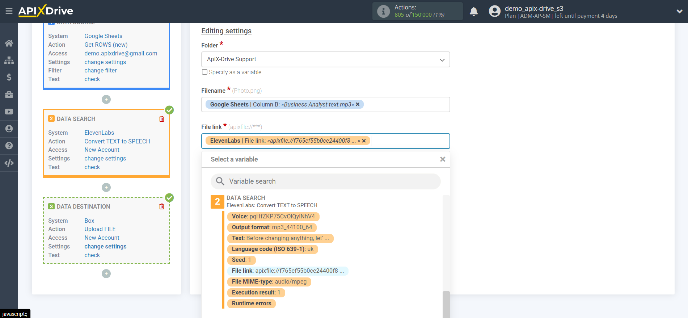Image resolution: width=688 pixels, height=318 pixels.
Task: Click change settings in Data Source
Action: 105,62
